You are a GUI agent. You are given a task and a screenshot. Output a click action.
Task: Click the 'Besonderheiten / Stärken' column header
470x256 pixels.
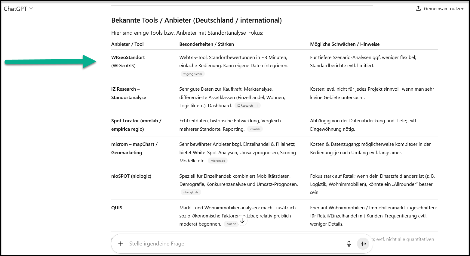pos(207,44)
